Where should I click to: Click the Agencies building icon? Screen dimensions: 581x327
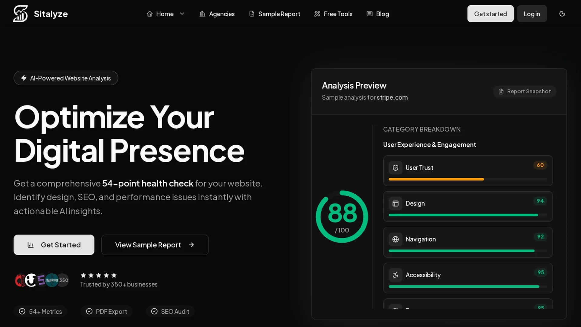coord(202,14)
